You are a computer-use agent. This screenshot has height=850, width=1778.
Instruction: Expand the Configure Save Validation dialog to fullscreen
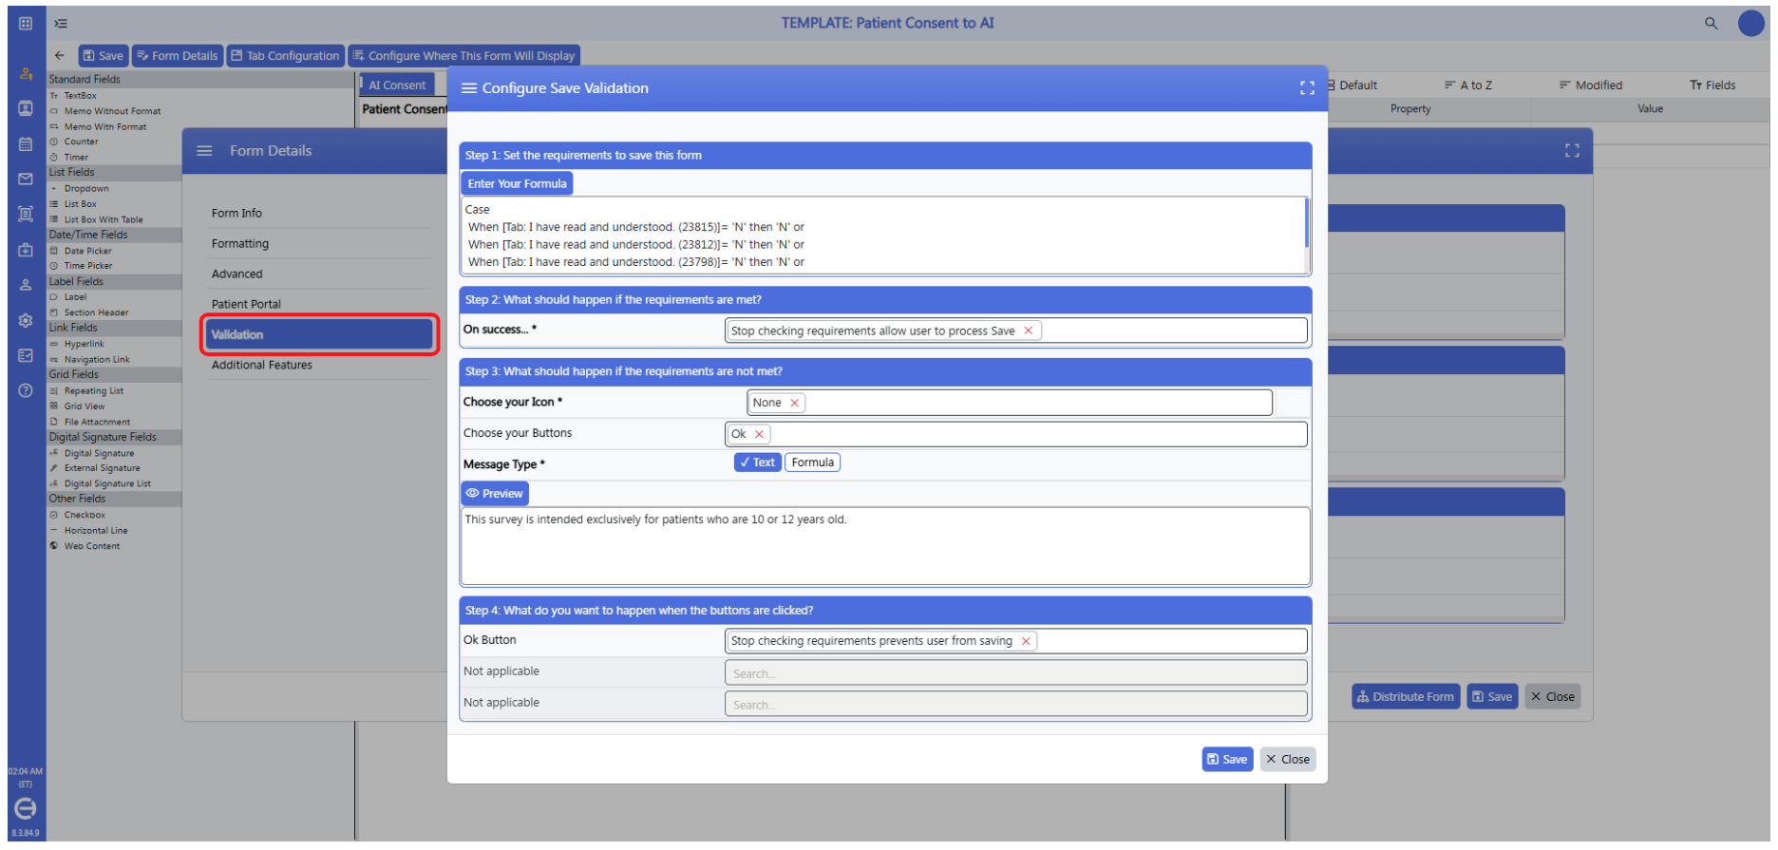[x=1307, y=87]
